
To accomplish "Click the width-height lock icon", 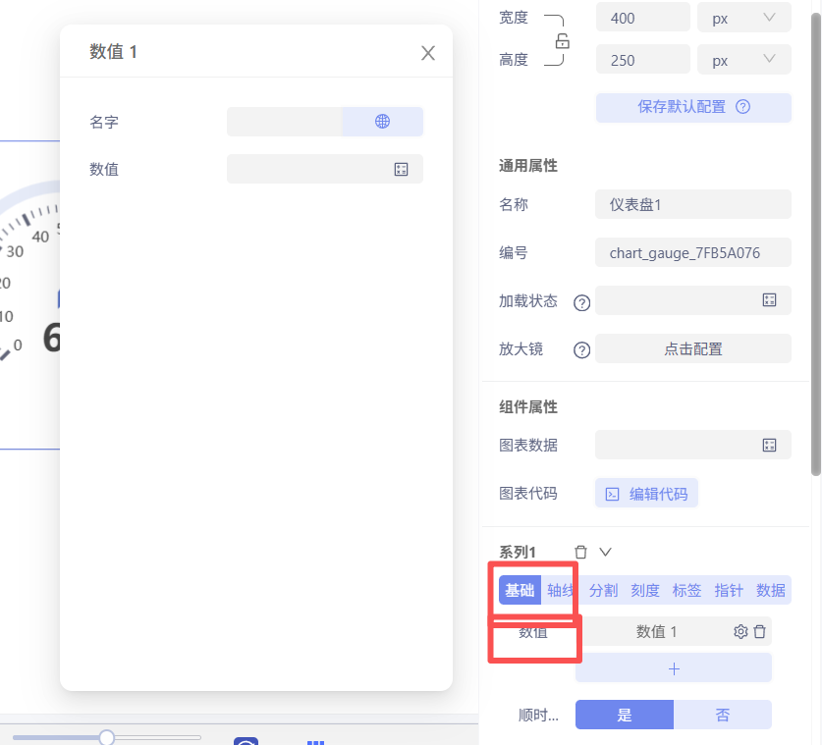I will [x=563, y=41].
